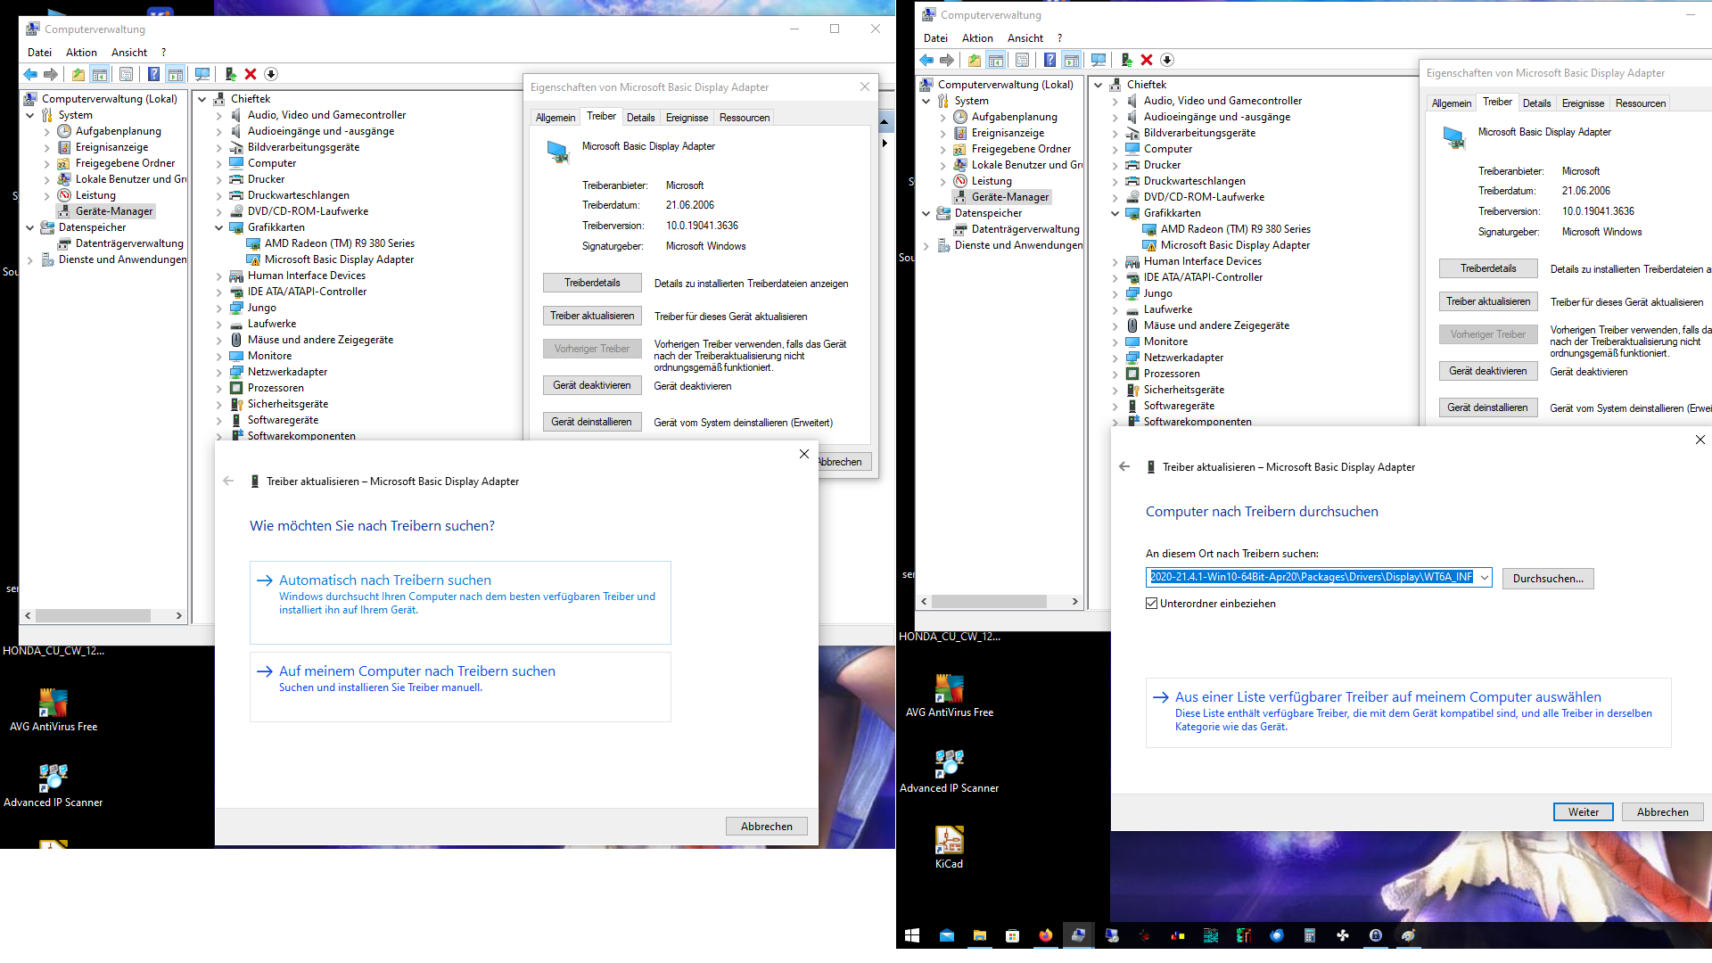Viewport: 1712px width, 963px height.
Task: Collapse Datenspeicher in right window tree
Action: point(926,214)
